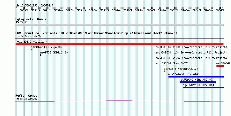Screen dimensions: 231x116
Task: Click the DGV Structural Variants track heading
Action: coord(96,33)
